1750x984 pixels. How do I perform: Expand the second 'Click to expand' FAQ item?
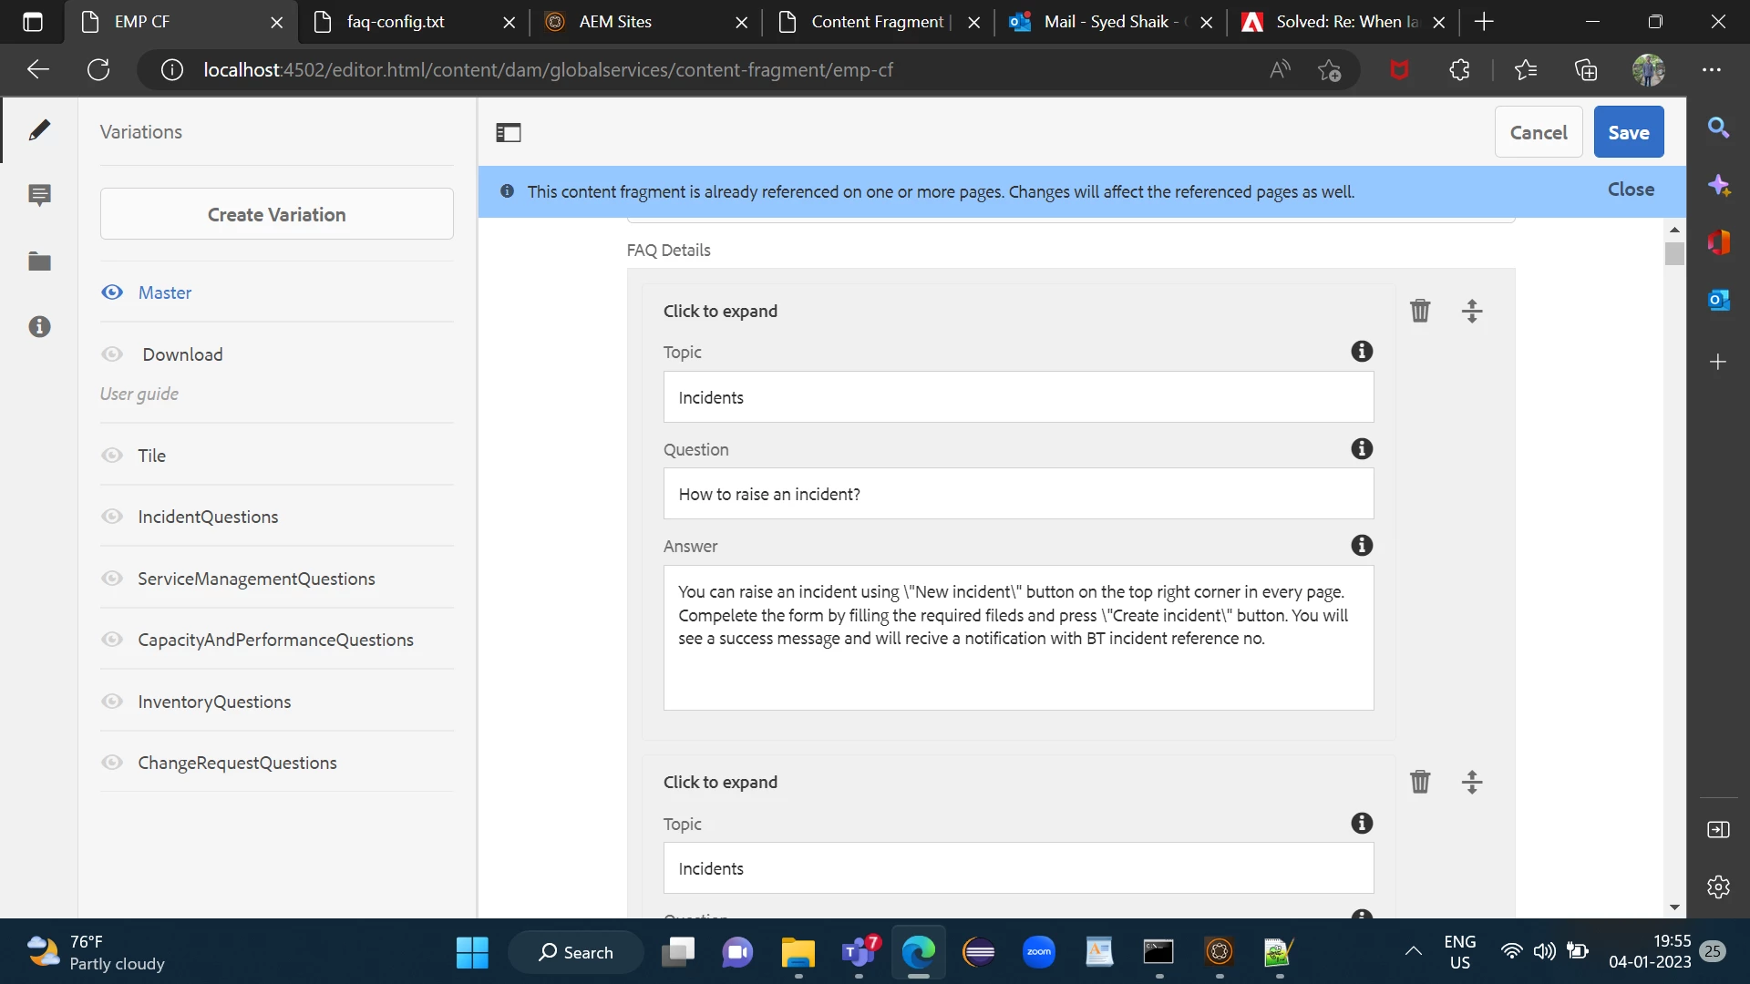(x=720, y=782)
